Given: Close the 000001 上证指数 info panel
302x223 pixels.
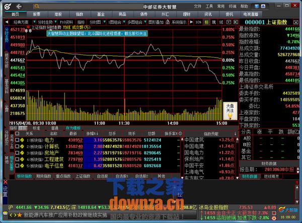Looking at the screenshot, I should click(296, 22).
